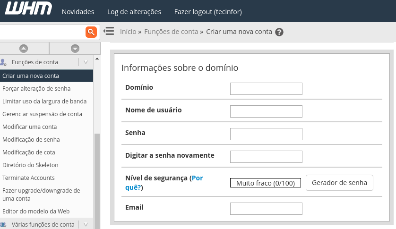The image size is (396, 229).
Task: Open the help question mark icon
Action: click(x=279, y=32)
